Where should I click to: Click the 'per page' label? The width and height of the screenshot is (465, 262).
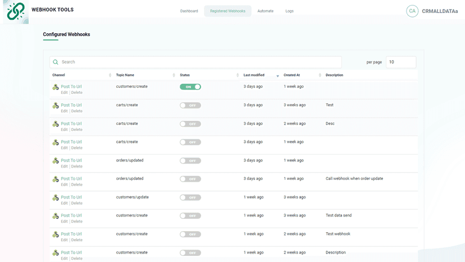pyautogui.click(x=374, y=62)
